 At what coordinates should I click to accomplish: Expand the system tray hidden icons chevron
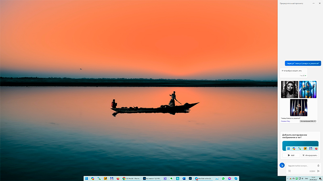click(287, 178)
